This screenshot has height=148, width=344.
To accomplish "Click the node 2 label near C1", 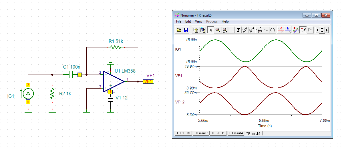I will click(79, 75).
